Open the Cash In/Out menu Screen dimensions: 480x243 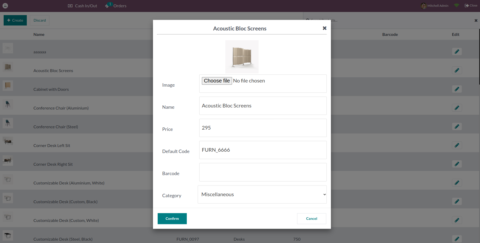(x=82, y=6)
